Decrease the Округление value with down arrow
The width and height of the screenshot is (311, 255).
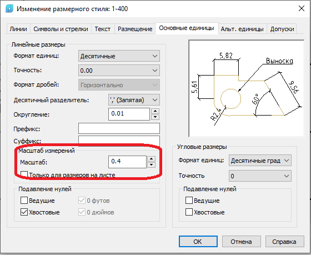tap(155, 117)
